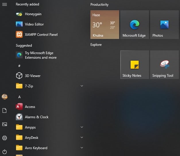Open Alarms & Clock icon
This screenshot has height=156, width=180.
(x=19, y=117)
